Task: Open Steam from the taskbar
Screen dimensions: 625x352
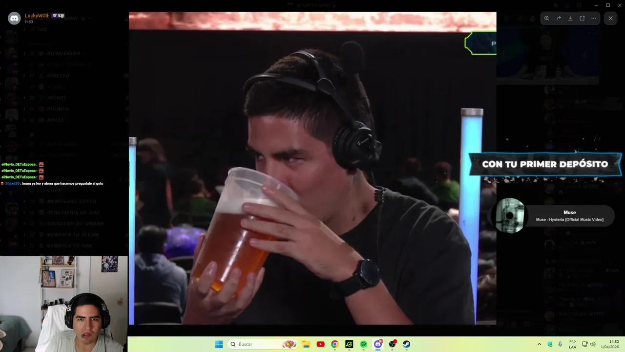Action: 406,344
